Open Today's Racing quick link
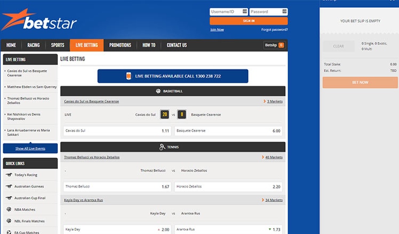This screenshot has width=399, height=234. point(26,175)
